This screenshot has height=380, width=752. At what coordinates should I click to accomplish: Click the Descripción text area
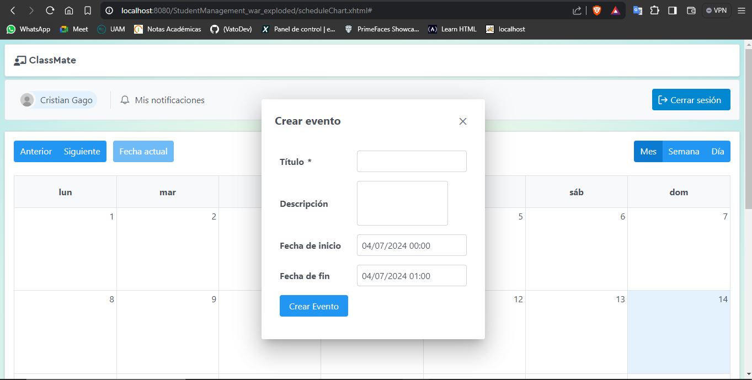402,203
